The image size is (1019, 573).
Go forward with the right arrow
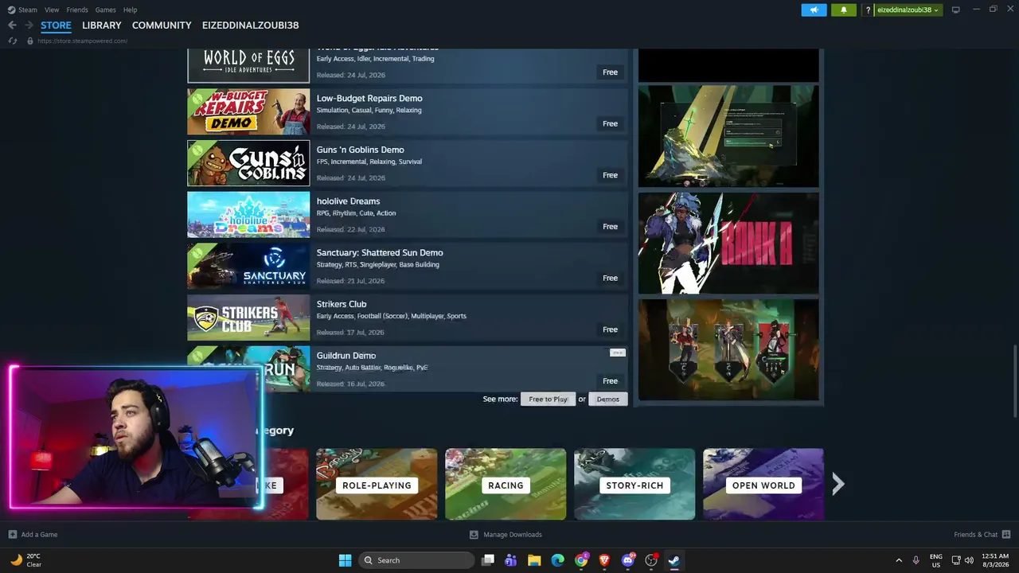29,25
